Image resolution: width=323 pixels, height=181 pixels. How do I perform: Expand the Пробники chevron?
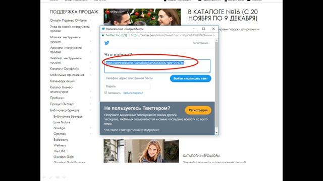(x=91, y=98)
